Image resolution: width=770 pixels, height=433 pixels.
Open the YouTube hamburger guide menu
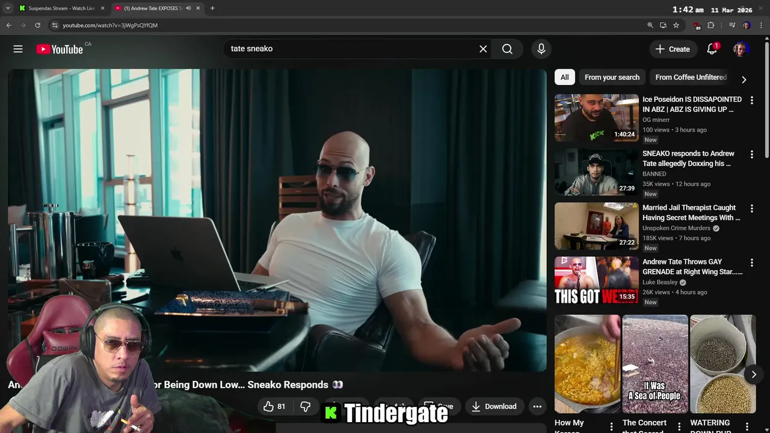tap(18, 49)
